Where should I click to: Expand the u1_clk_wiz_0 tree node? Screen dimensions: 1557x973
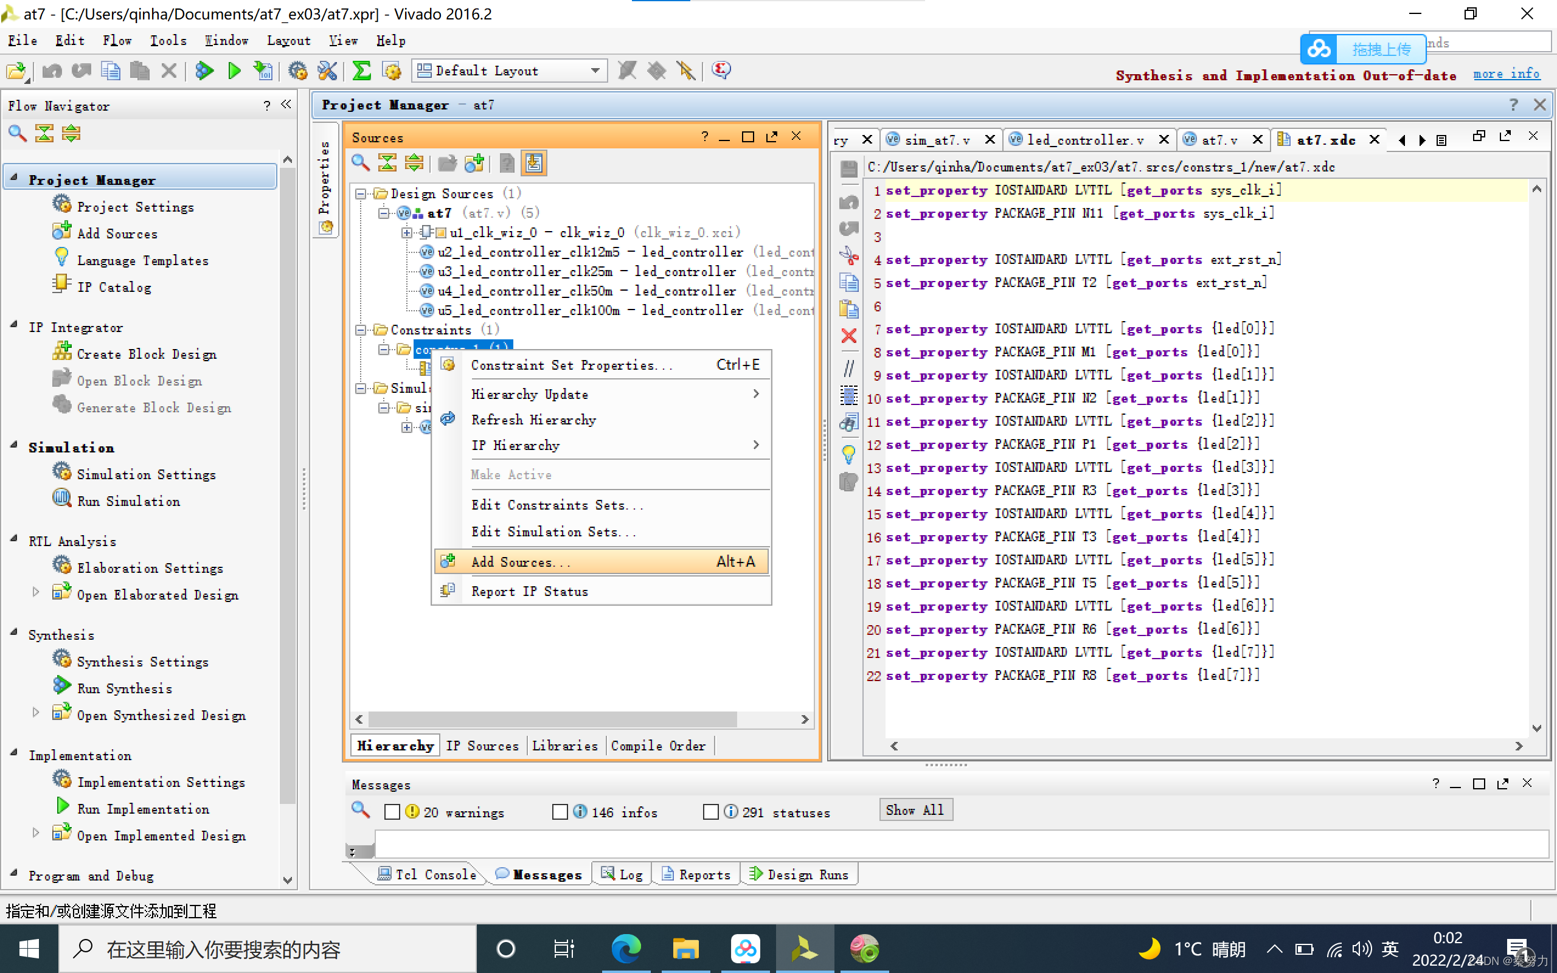pyautogui.click(x=407, y=232)
